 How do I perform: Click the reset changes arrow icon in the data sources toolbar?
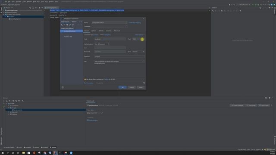[73, 25]
